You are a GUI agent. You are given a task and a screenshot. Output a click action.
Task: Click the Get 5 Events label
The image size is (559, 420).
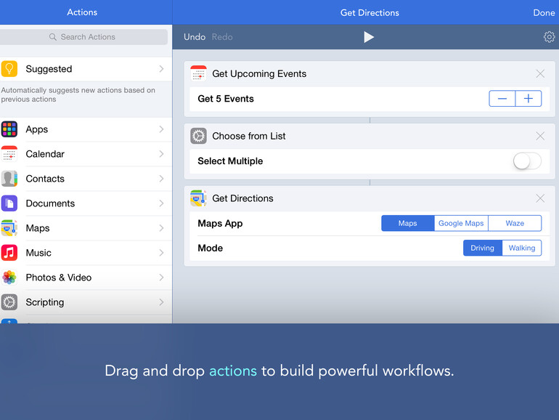pyautogui.click(x=226, y=99)
